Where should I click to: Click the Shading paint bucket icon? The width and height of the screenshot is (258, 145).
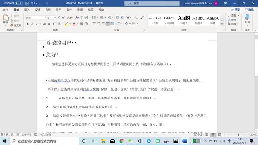point(126,24)
